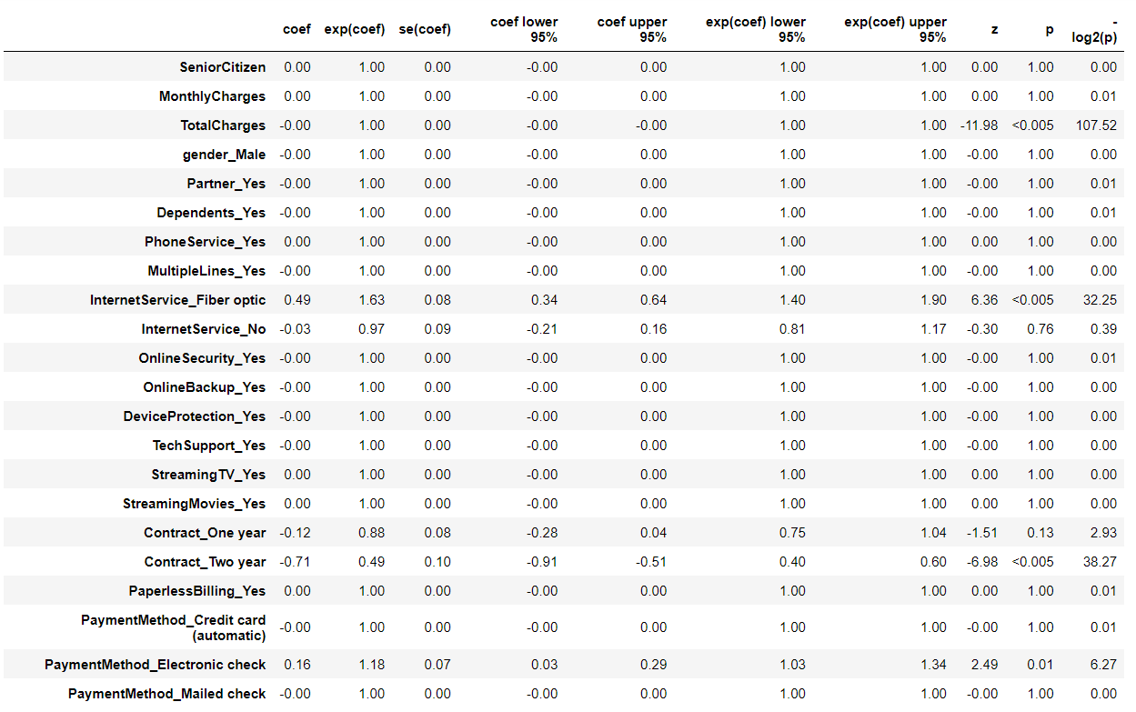Viewport: 1136px width, 712px height.
Task: Select the SeniorCitizen row label
Action: coord(223,67)
